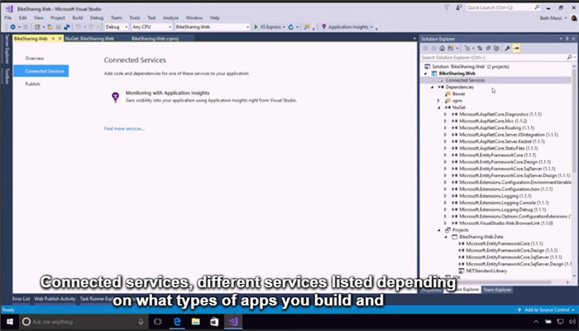Select the Connected Services node in Solution Explorer
This screenshot has height=331, width=579.
(465, 80)
